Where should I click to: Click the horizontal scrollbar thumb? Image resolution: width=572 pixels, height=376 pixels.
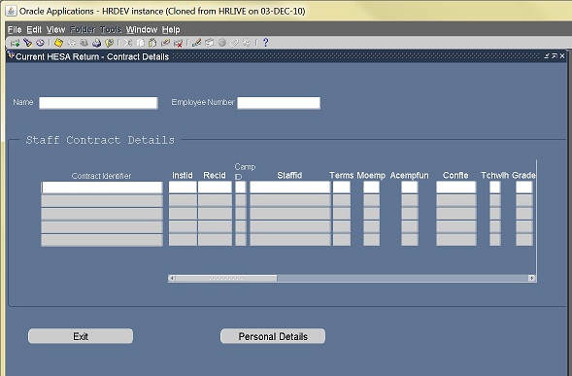(x=226, y=279)
